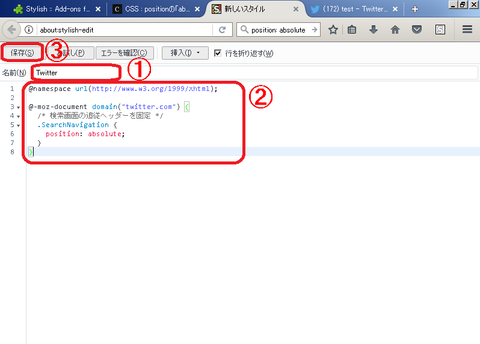Click the 名前 input containing Twitter
The height and width of the screenshot is (344, 480).
click(x=254, y=73)
